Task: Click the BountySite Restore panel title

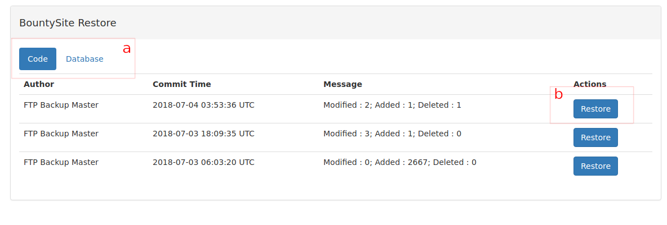Action: coord(68,23)
